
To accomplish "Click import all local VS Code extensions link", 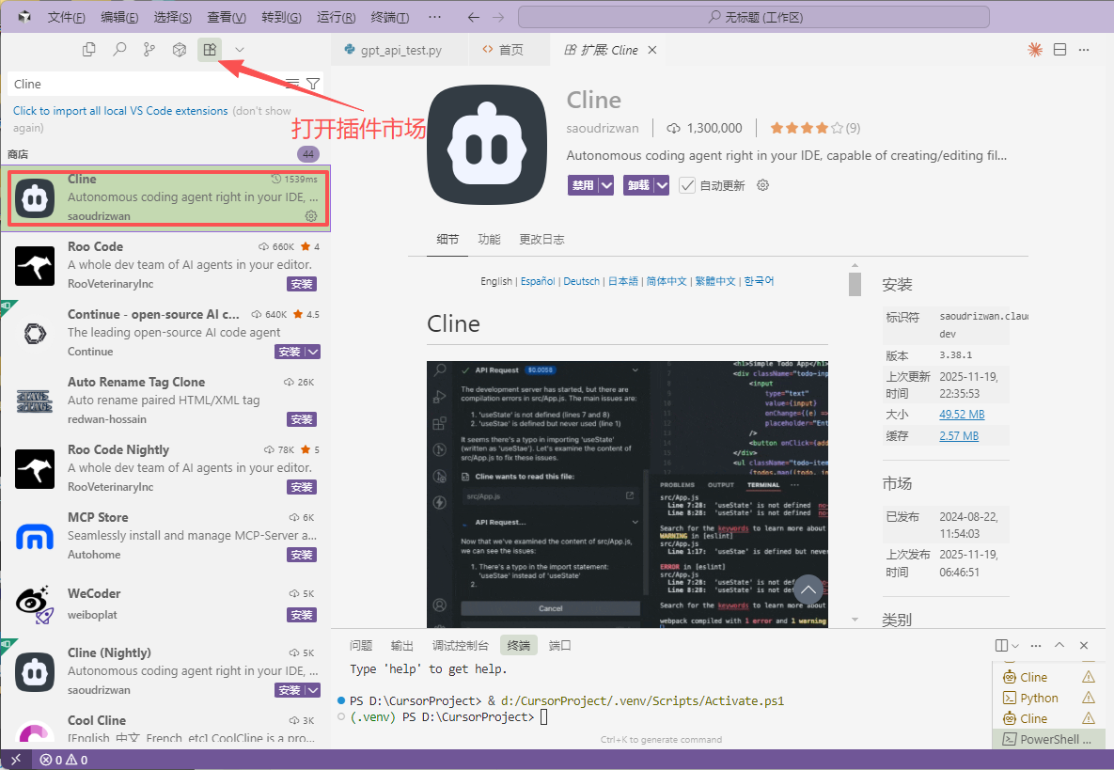I will (120, 111).
